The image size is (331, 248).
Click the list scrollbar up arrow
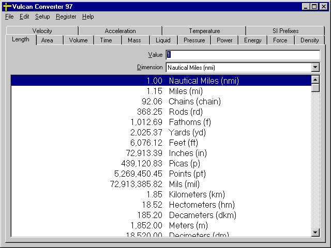[x=315, y=80]
